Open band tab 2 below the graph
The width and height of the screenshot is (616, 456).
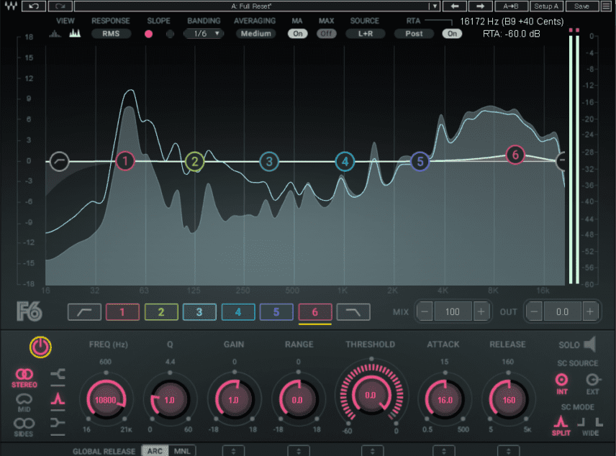click(x=161, y=312)
